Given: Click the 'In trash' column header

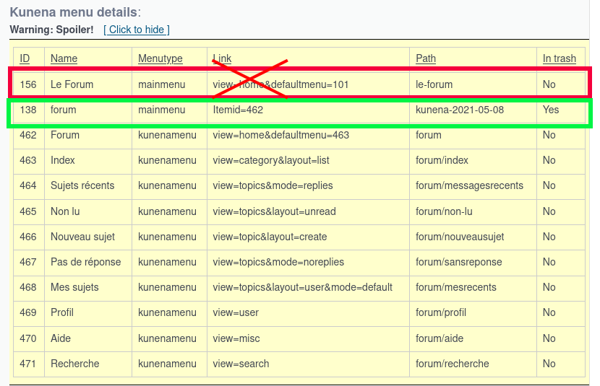Looking at the screenshot, I should [x=559, y=58].
